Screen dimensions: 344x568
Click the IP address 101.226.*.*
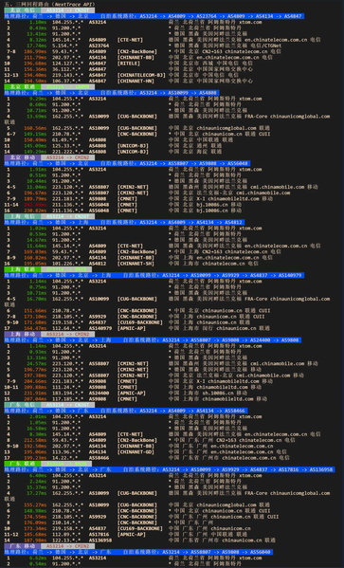point(67,264)
